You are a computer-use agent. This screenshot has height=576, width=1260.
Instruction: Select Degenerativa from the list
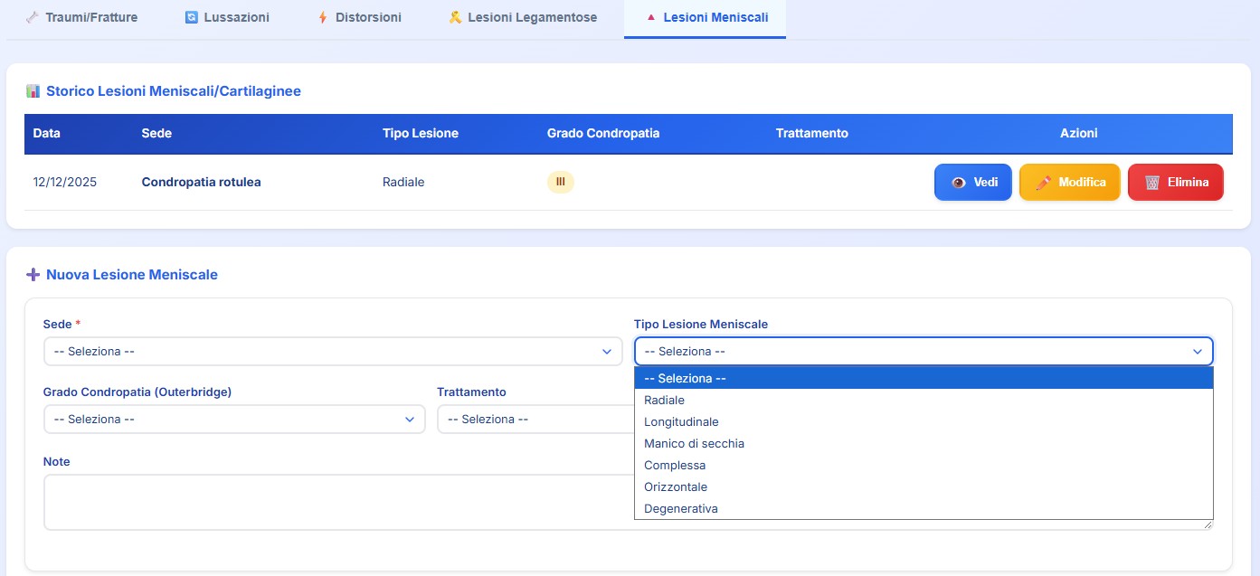680,509
